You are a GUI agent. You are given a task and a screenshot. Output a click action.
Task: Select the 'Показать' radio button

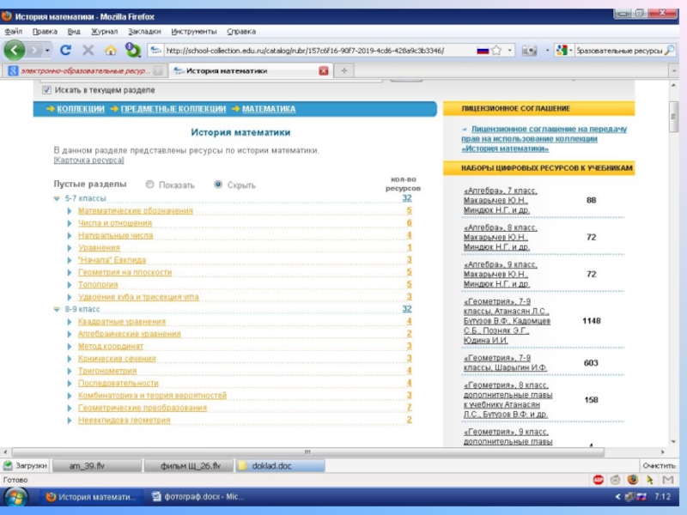point(150,185)
